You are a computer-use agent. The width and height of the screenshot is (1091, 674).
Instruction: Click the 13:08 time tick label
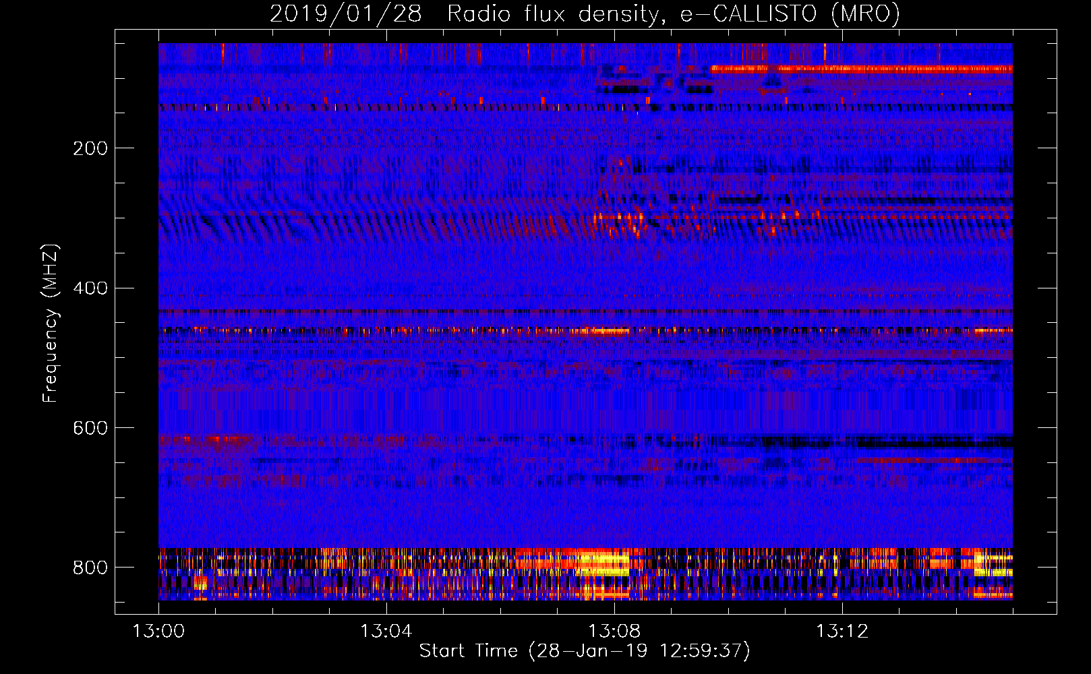(614, 632)
